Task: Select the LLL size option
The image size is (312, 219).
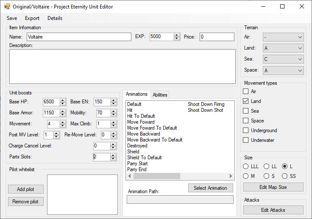Action: (x=246, y=166)
